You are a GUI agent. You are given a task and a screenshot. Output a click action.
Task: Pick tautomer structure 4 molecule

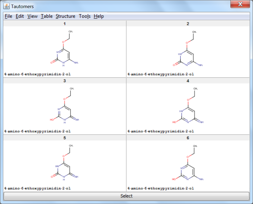(x=188, y=106)
